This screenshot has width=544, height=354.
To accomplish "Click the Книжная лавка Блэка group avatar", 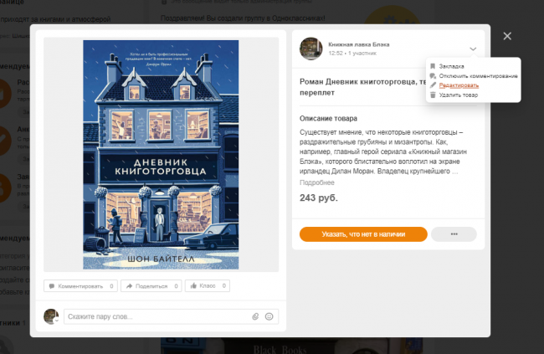I will [310, 48].
